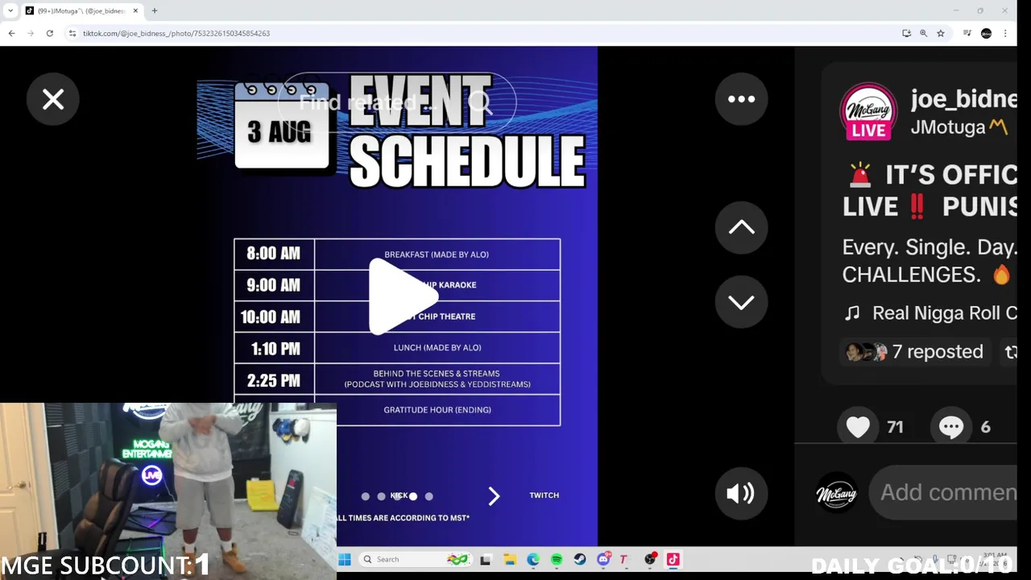1031x580 pixels.
Task: Open the joe_bidness username link
Action: 963,99
